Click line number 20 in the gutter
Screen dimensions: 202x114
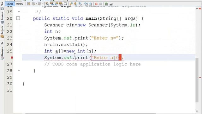10,18
